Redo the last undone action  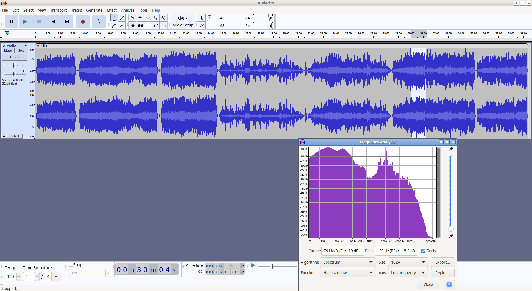164,26
